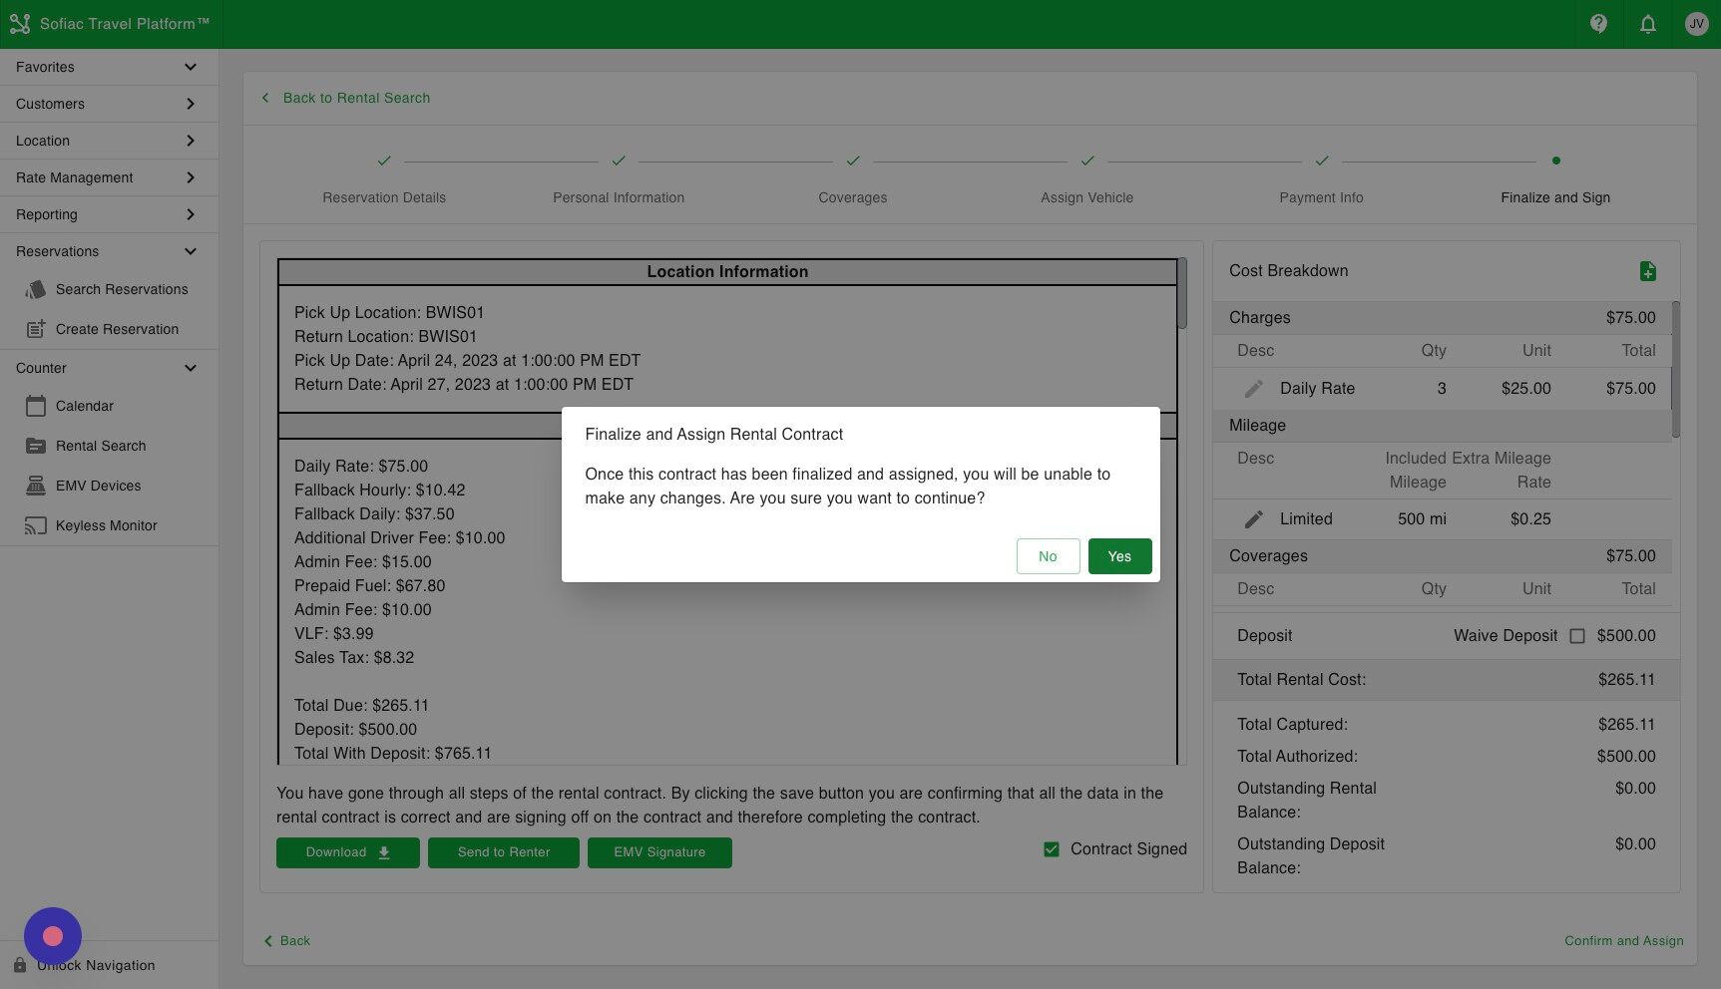Click the green add icon in Cost Breakdown
Viewport: 1721px width, 989px height.
click(1648, 270)
